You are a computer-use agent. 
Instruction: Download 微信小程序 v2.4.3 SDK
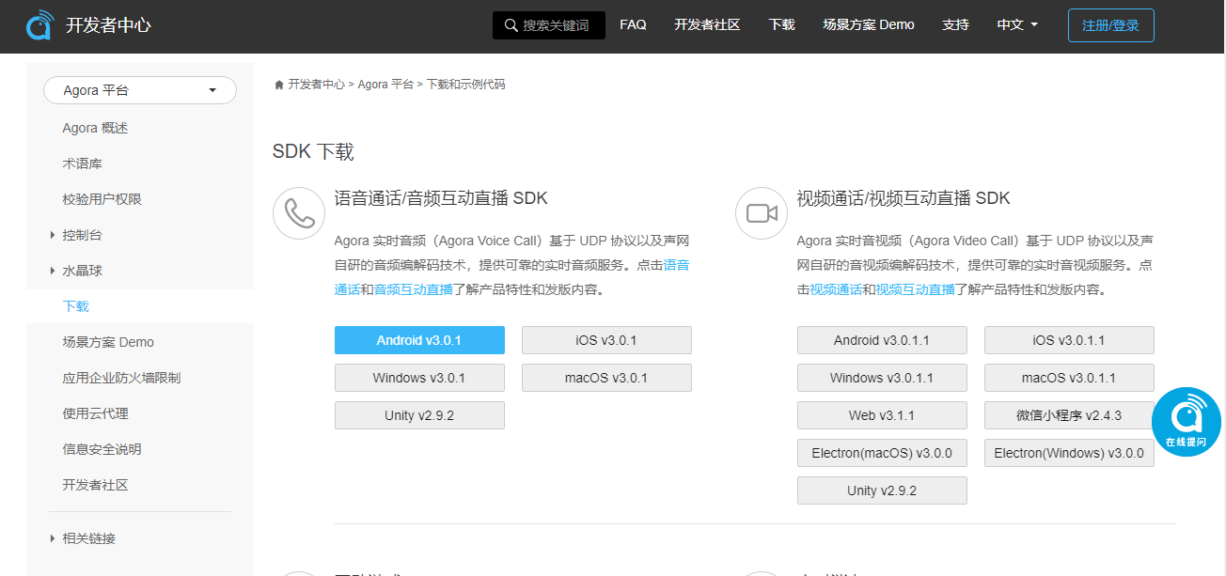1069,415
